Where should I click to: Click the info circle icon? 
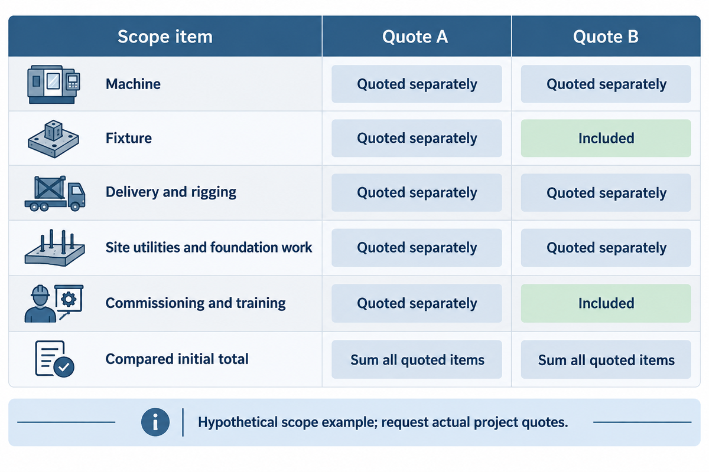coord(155,422)
